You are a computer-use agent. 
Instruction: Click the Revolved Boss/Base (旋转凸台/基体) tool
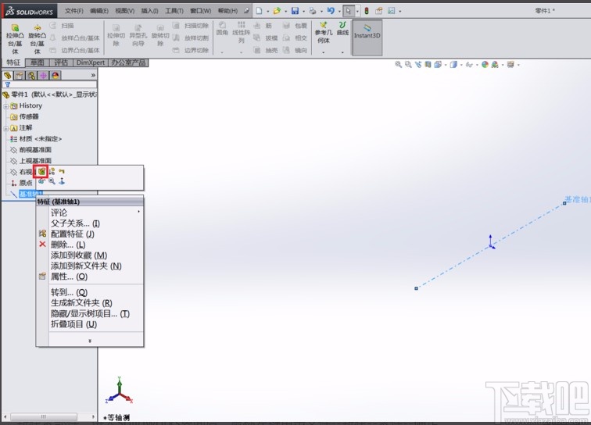(37, 39)
